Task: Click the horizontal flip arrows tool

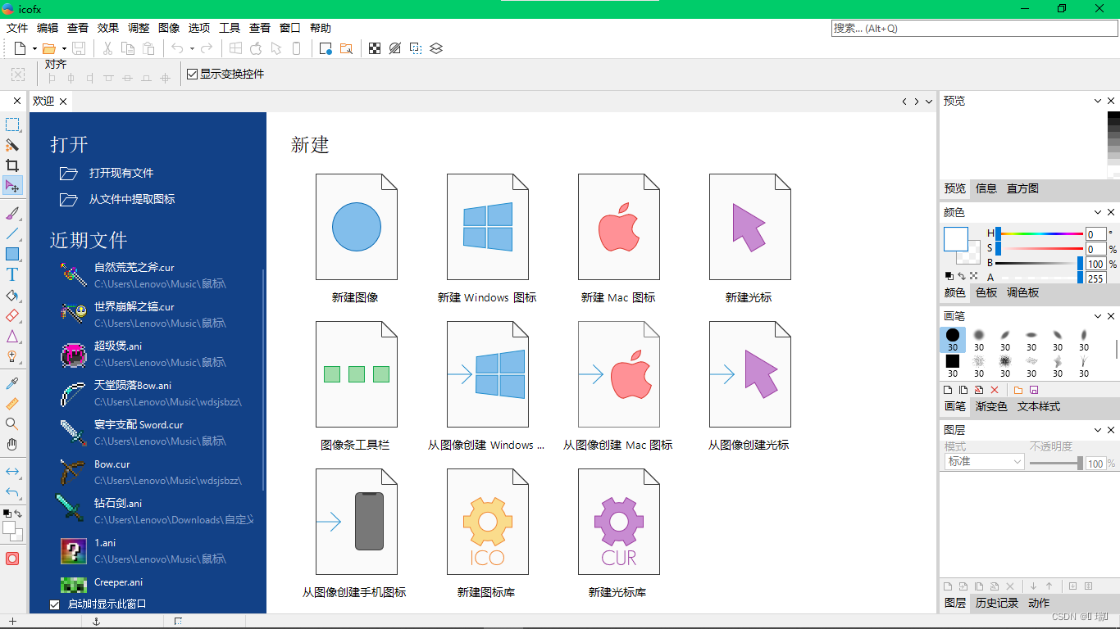Action: (12, 472)
